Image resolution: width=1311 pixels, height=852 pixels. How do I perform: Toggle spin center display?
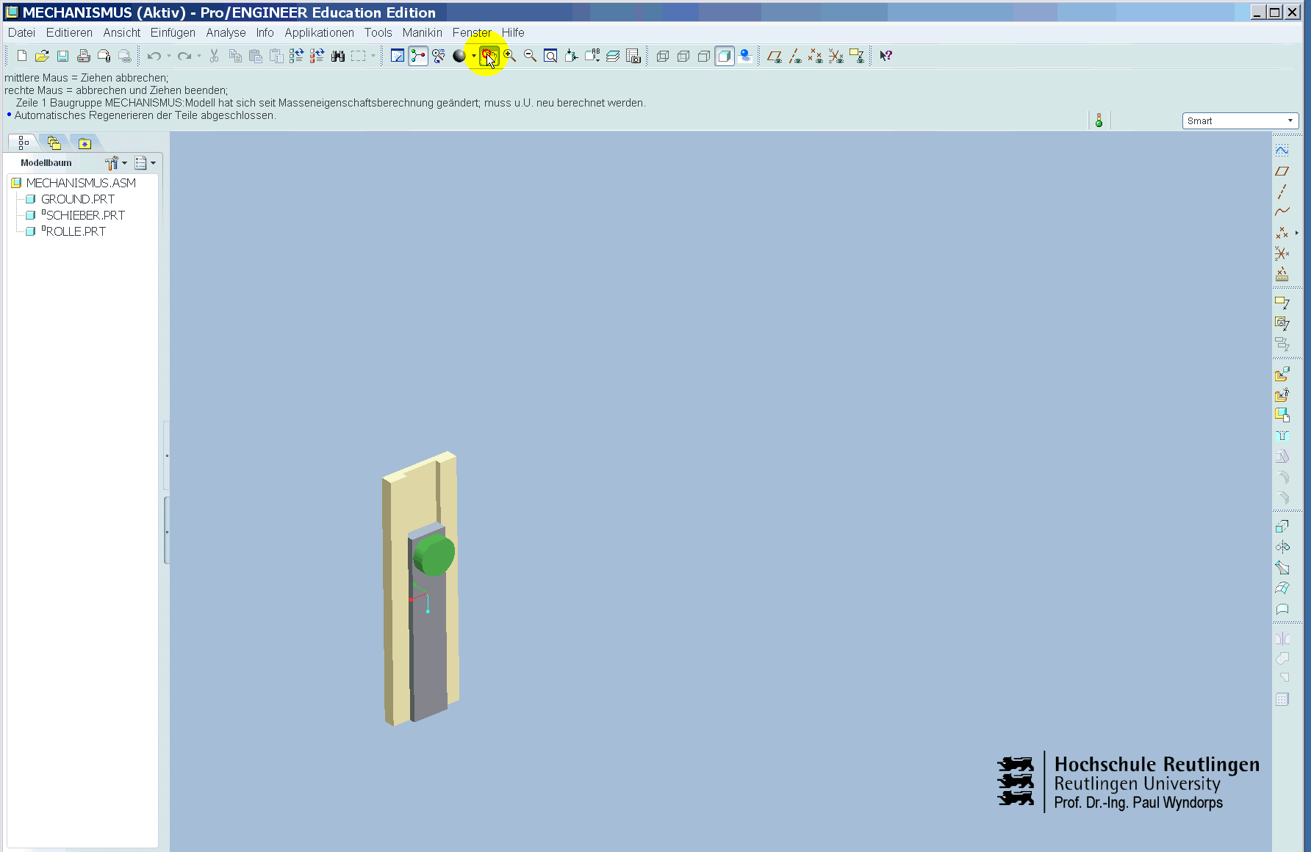point(418,56)
